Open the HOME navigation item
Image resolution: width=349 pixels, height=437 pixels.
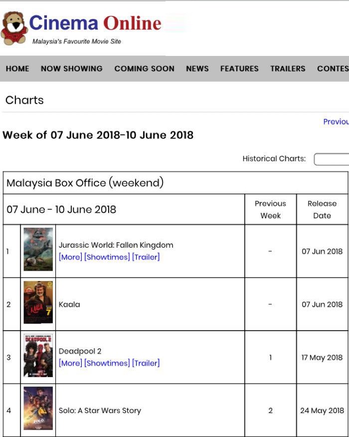point(17,68)
